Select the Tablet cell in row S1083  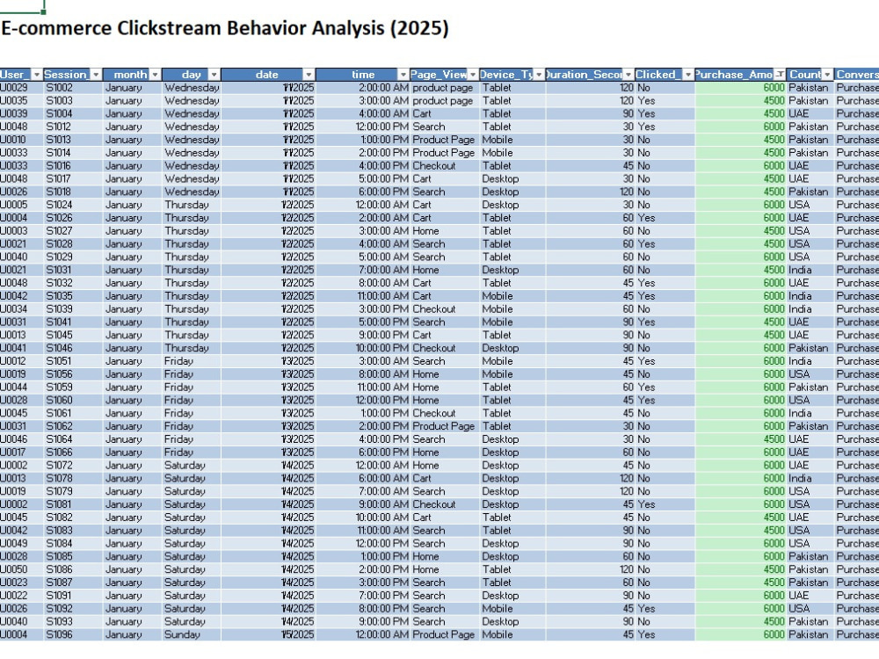click(513, 531)
